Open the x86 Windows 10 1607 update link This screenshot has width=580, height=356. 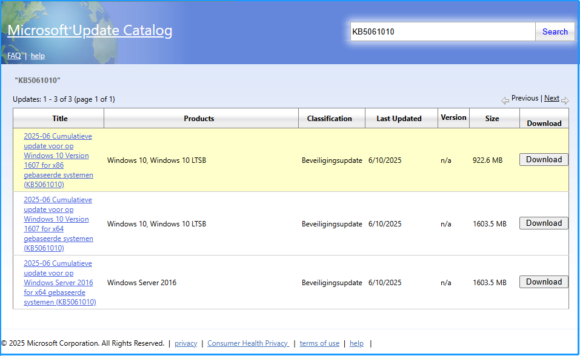58,160
